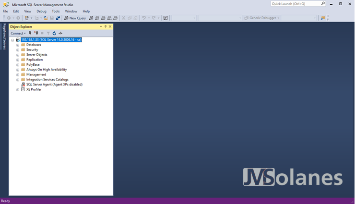Click the Database Engine Query icon
Screen dimensions: 355x204
91,18
